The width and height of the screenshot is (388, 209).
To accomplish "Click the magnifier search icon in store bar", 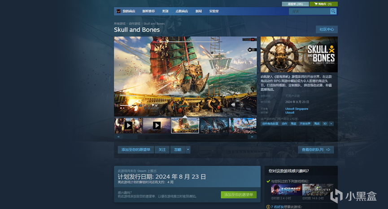I will coord(333,11).
